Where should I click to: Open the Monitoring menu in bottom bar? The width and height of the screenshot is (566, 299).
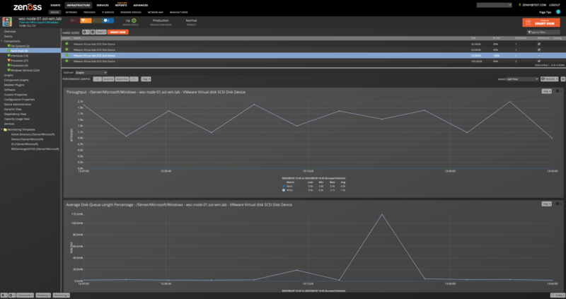62,295
